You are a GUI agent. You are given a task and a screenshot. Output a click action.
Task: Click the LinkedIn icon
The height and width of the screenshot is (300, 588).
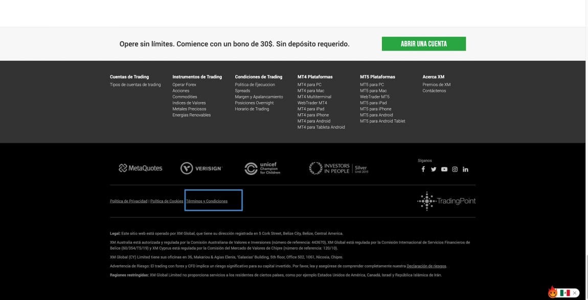[465, 169]
